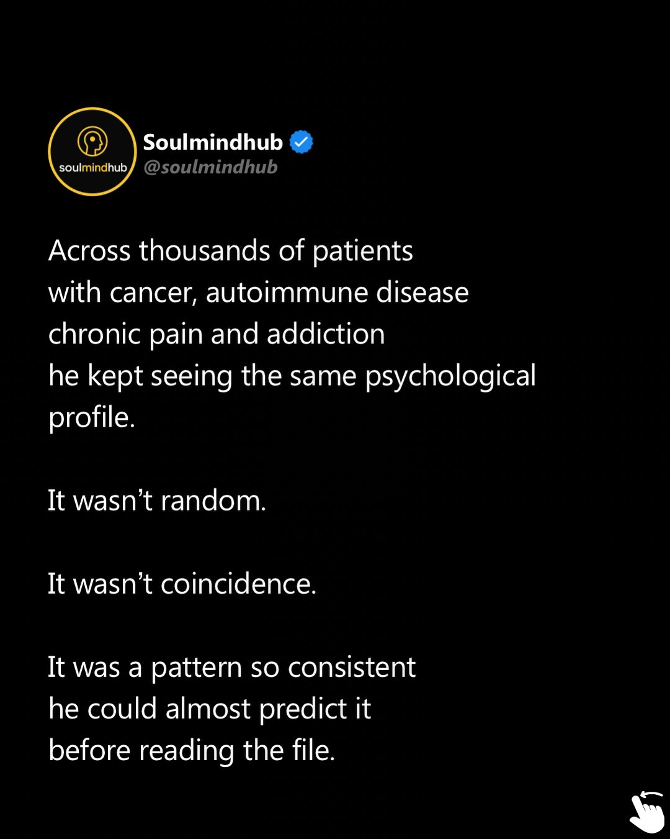The width and height of the screenshot is (670, 839).
Task: Click the soulmindhub wordmark inside the avatar
Action: tap(93, 168)
